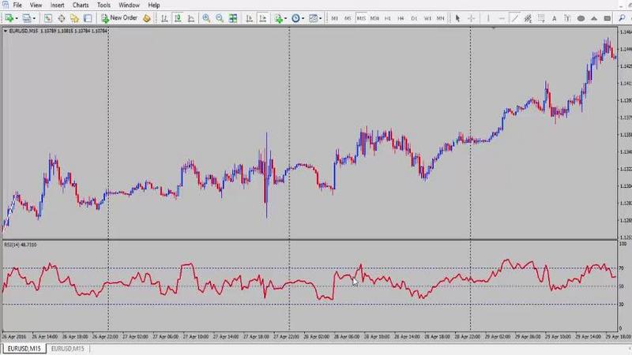Tile chart windows icon
The width and height of the screenshot is (632, 355).
coord(233,18)
